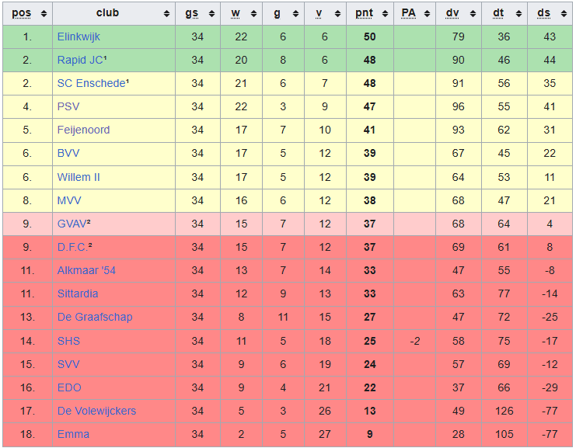
Task: Sort by goals against (dt) arrows
Action: point(519,14)
